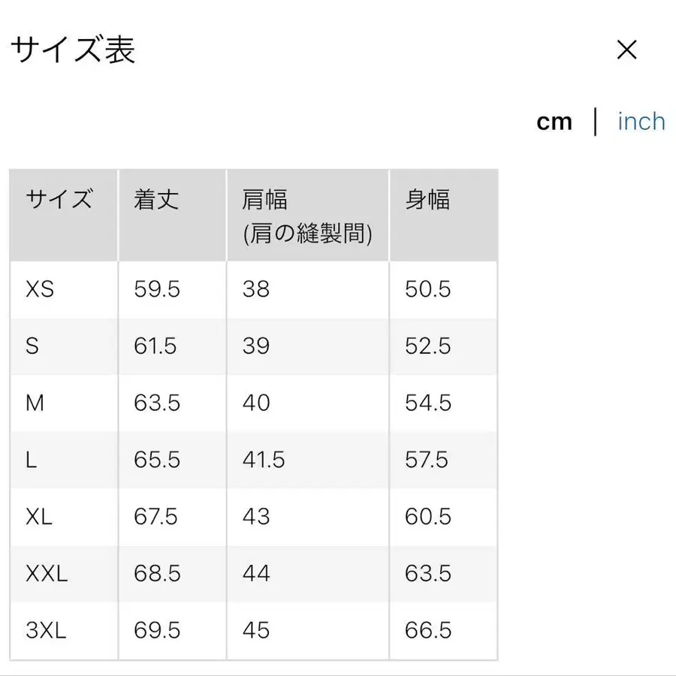This screenshot has height=676, width=676.
Task: Select the XL size row
Action: pos(36,517)
